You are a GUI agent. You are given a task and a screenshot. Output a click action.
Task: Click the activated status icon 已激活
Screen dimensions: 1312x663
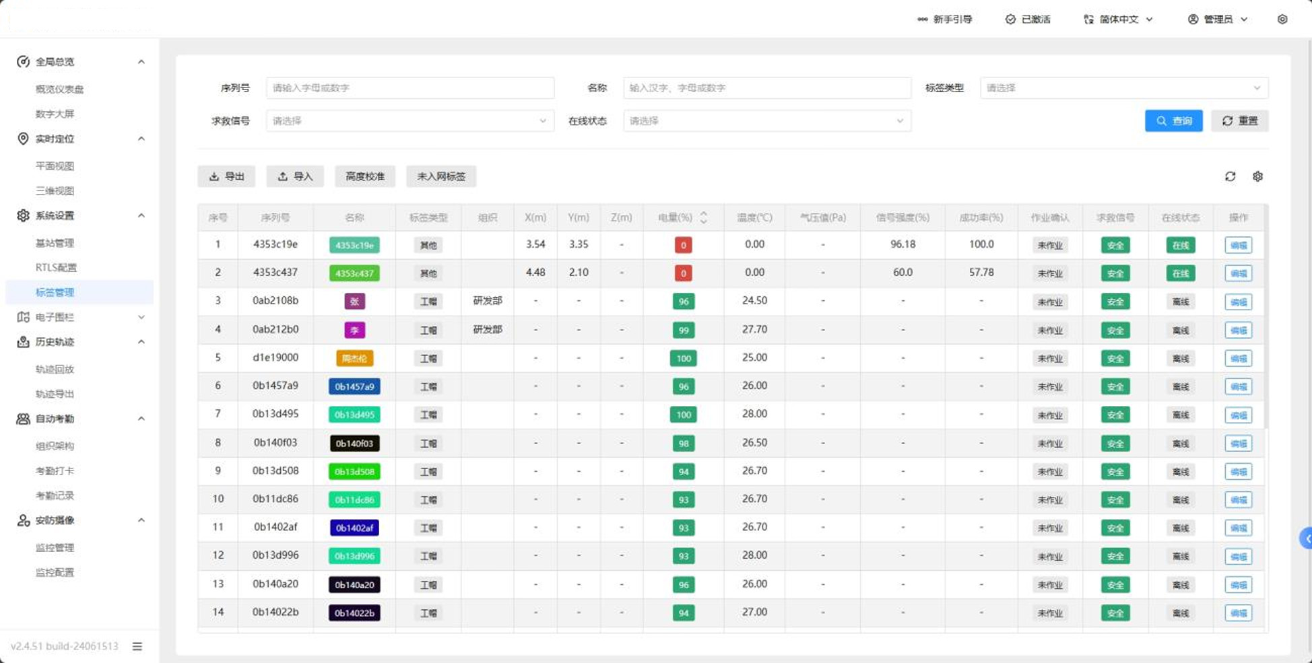[x=1010, y=20]
